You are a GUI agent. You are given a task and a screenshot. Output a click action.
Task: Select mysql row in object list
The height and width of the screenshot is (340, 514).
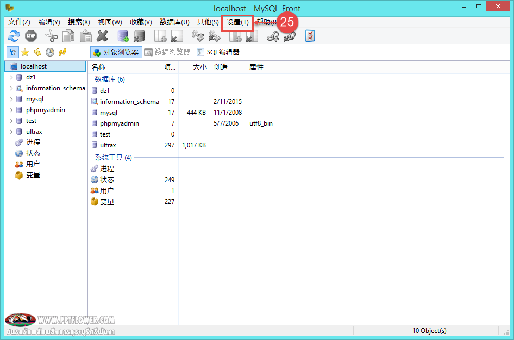pos(109,113)
